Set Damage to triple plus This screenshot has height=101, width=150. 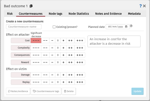click(x=80, y=75)
